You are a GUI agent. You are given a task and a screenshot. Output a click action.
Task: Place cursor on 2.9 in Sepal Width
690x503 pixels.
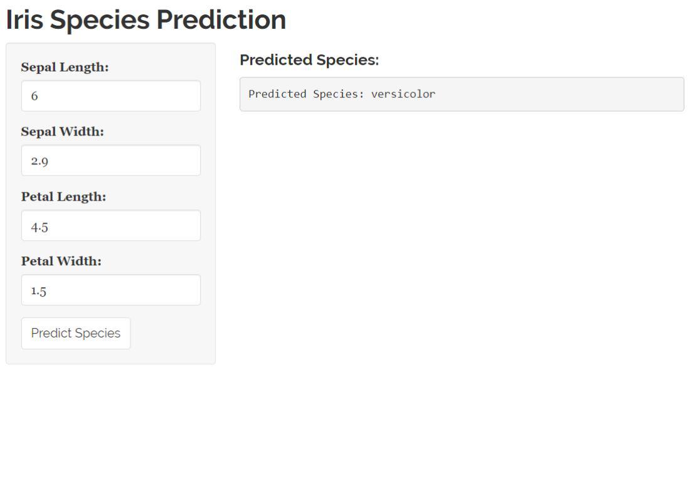point(40,161)
